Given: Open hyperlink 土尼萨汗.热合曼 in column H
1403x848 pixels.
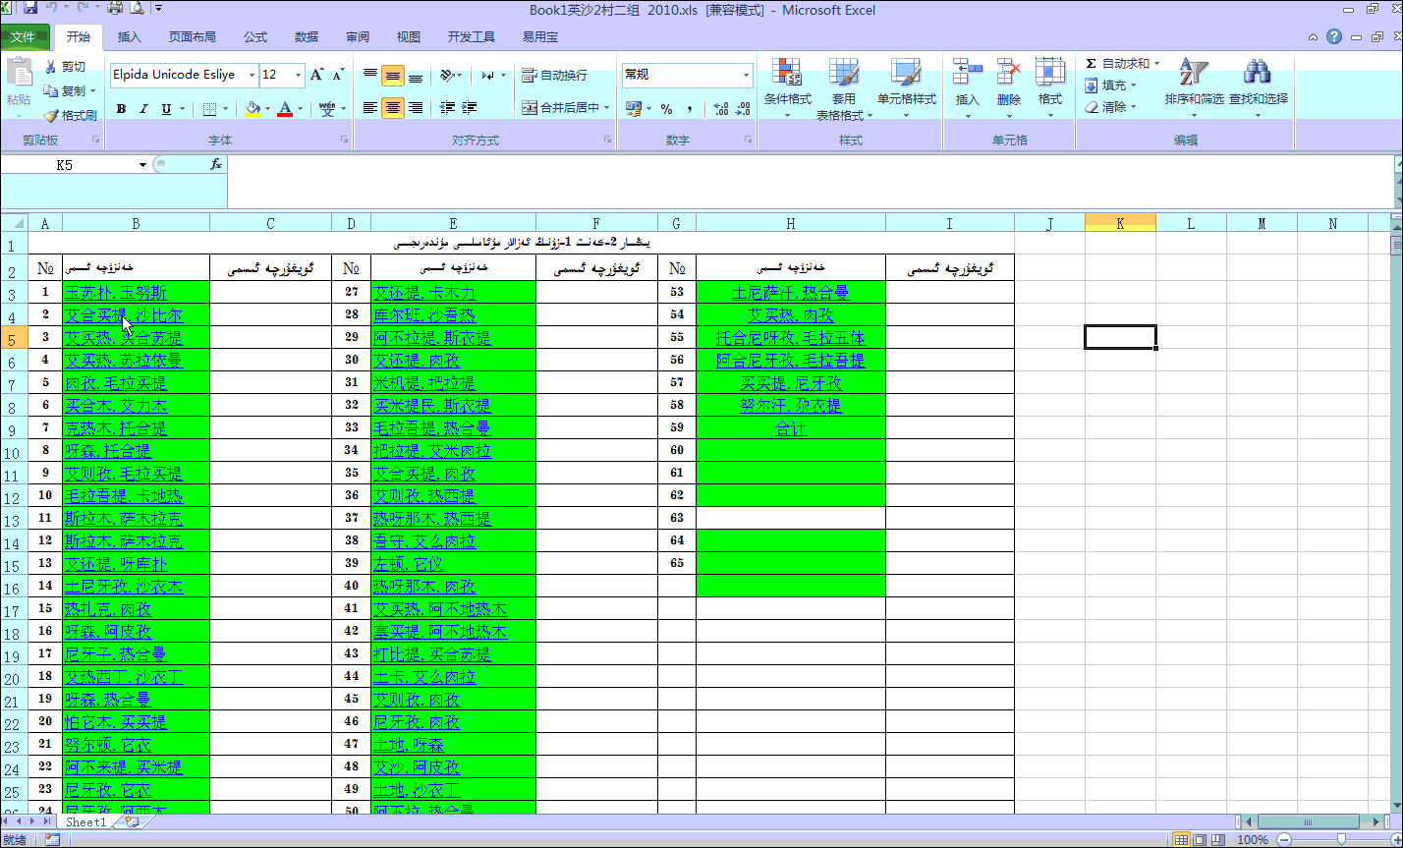Looking at the screenshot, I should [x=791, y=292].
